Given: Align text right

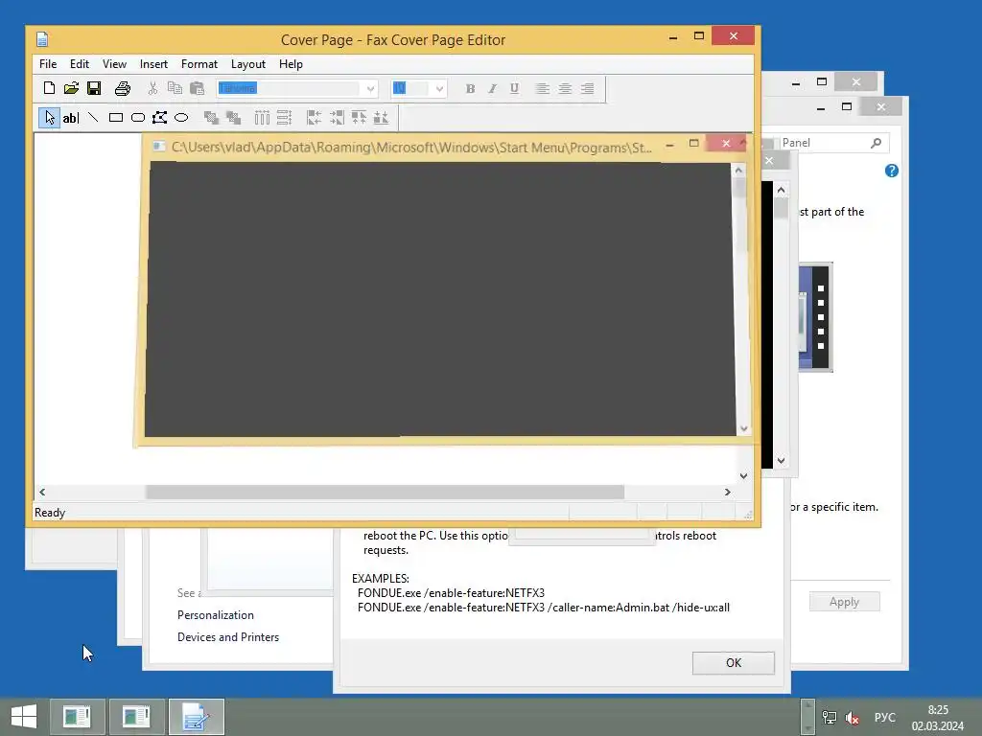Looking at the screenshot, I should [588, 89].
